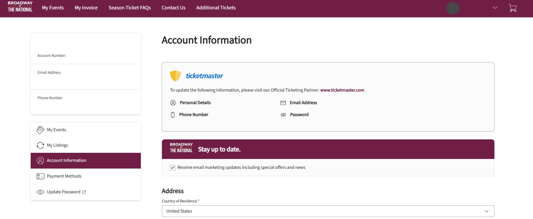The image size is (533, 219).
Task: Click the card icon for Payment Methods
Action: pos(40,176)
